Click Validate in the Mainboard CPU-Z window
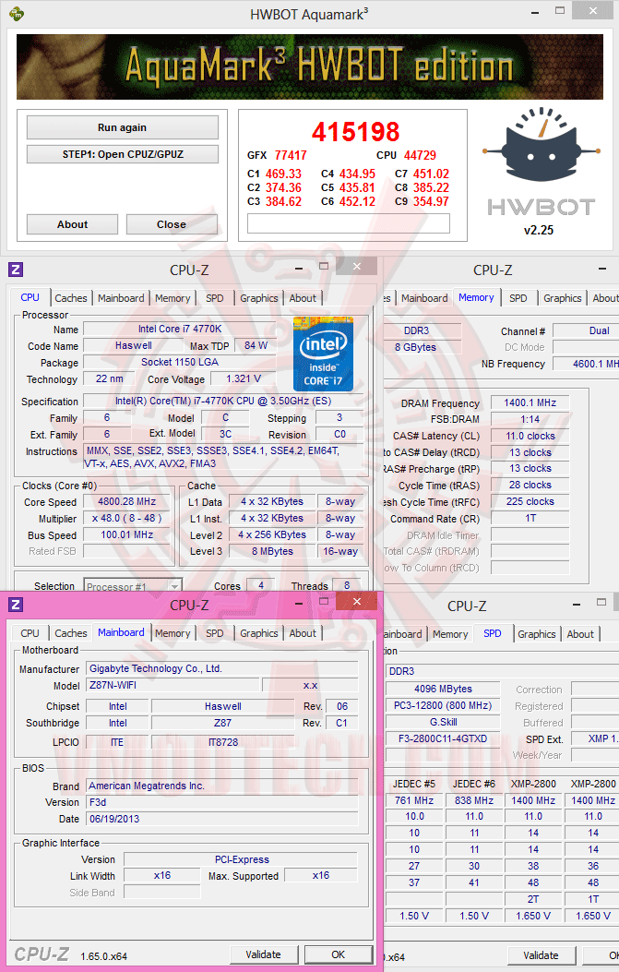This screenshot has height=972, width=619. click(263, 954)
